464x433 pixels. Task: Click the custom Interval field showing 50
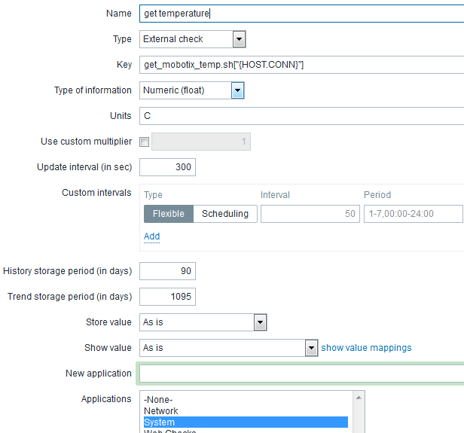[310, 214]
